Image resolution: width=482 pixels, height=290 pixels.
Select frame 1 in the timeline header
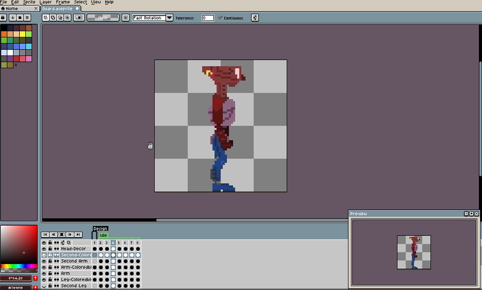[x=95, y=243]
